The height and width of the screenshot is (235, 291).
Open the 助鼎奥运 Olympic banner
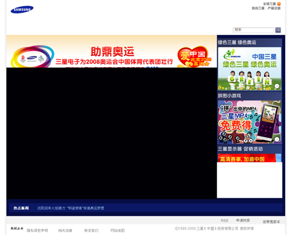click(112, 51)
